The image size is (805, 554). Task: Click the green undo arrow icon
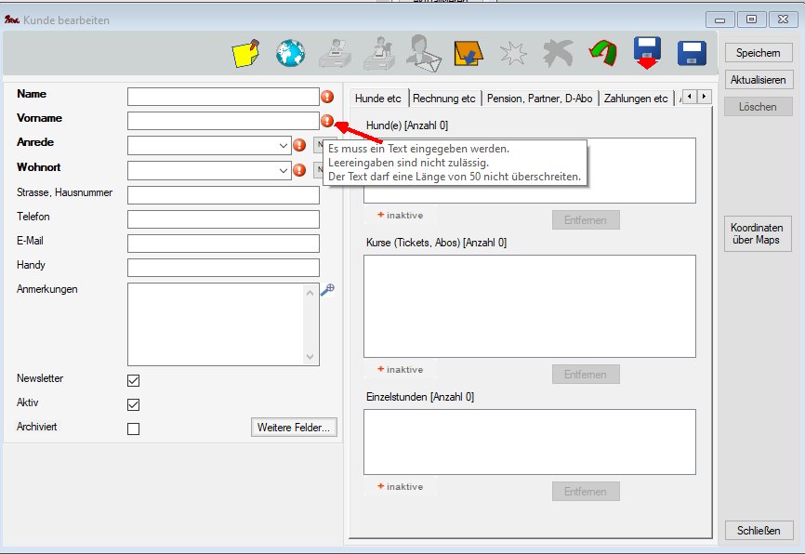pos(603,54)
